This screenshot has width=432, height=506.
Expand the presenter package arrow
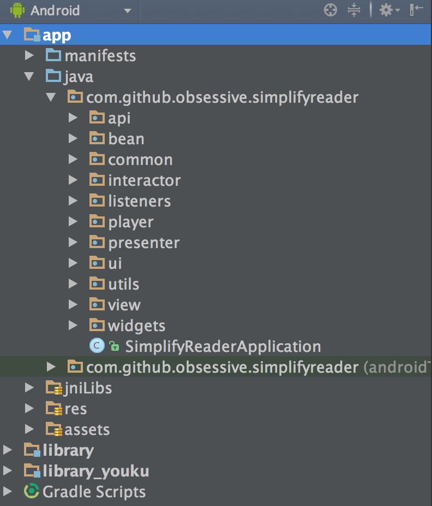click(x=73, y=243)
